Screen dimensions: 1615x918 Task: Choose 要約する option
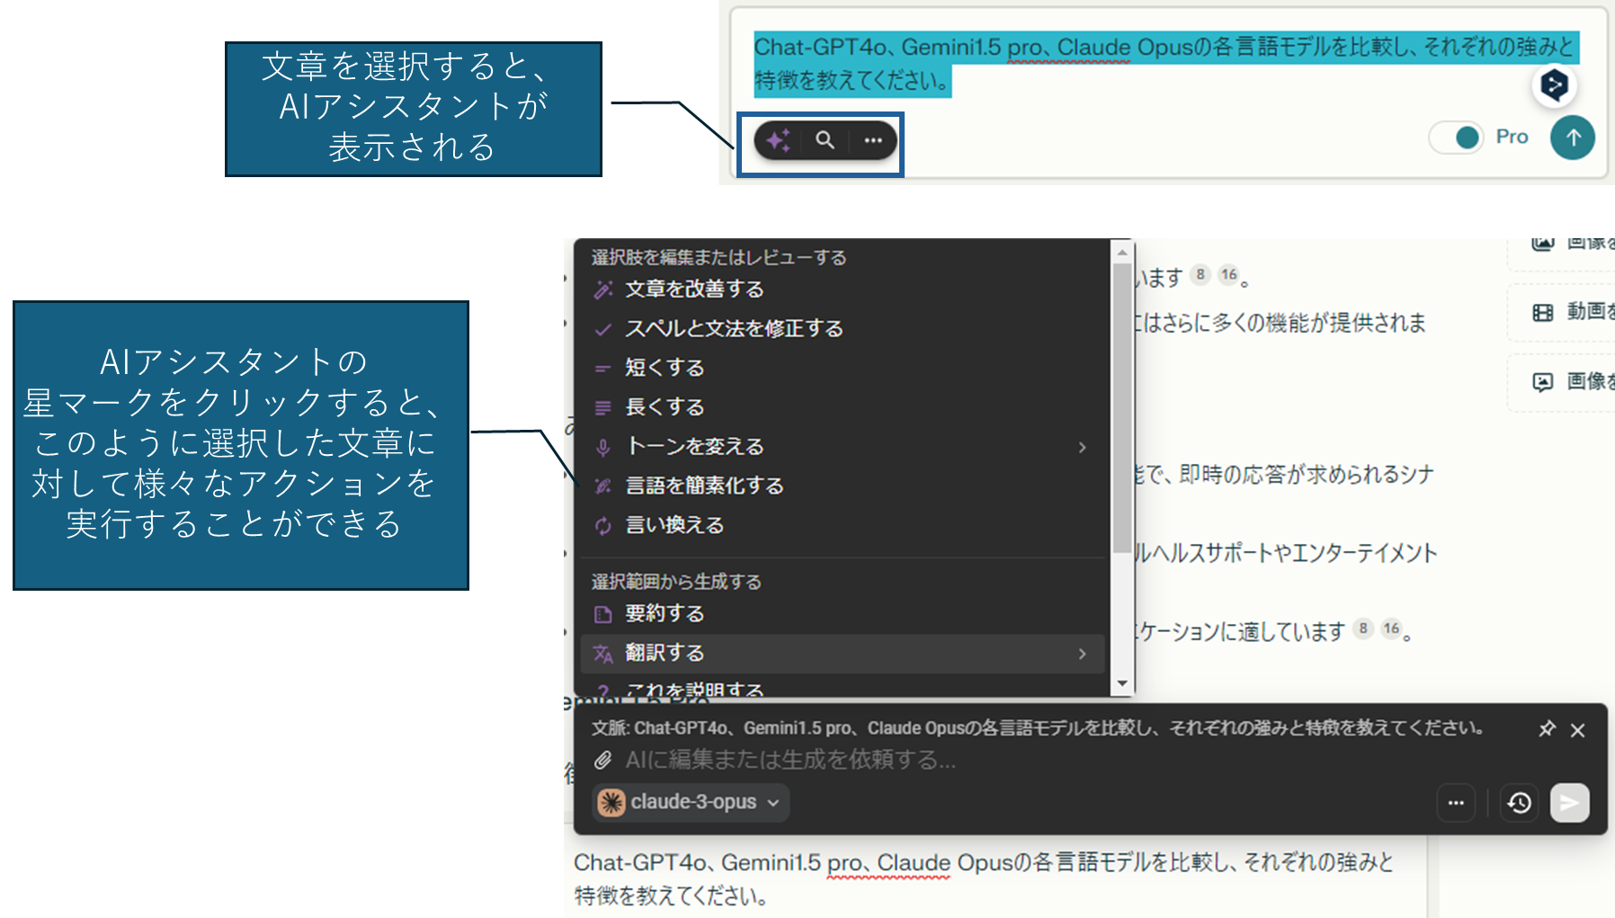coord(843,614)
